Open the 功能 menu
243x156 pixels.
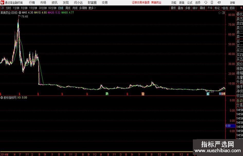[x=174, y=3]
